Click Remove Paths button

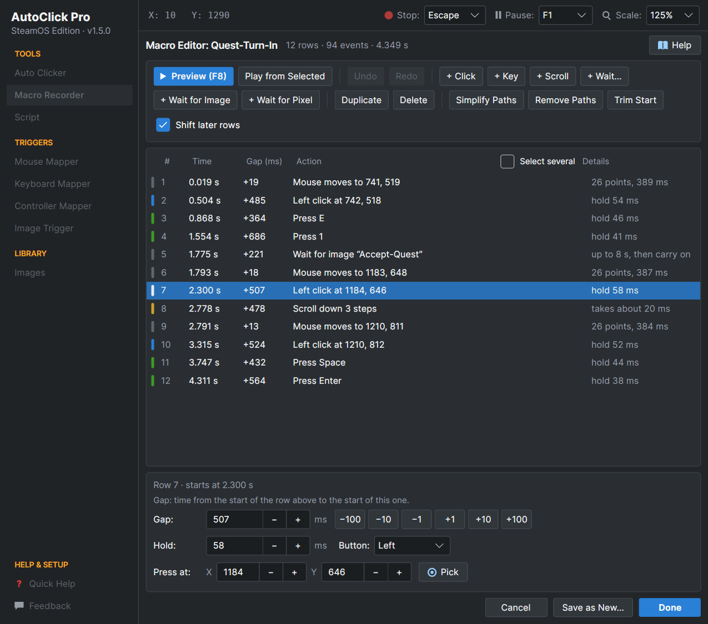click(x=565, y=100)
